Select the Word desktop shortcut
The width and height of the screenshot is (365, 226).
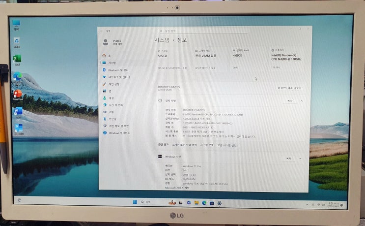(18, 112)
